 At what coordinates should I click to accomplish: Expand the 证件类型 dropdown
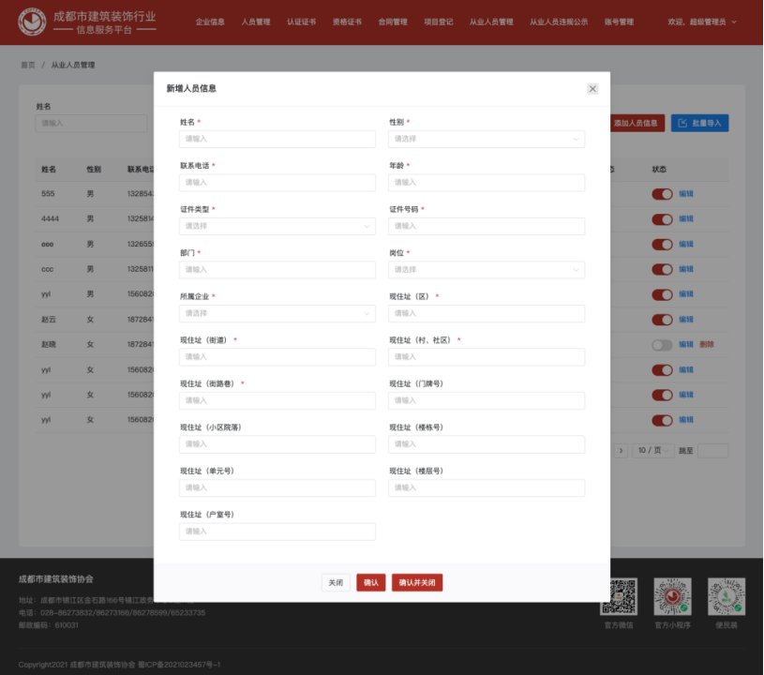277,226
